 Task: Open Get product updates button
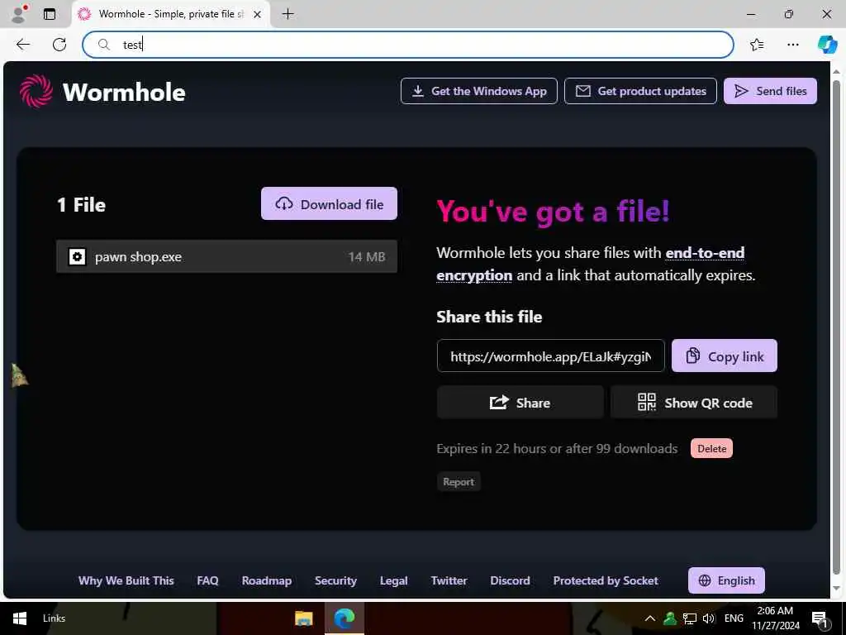(640, 91)
